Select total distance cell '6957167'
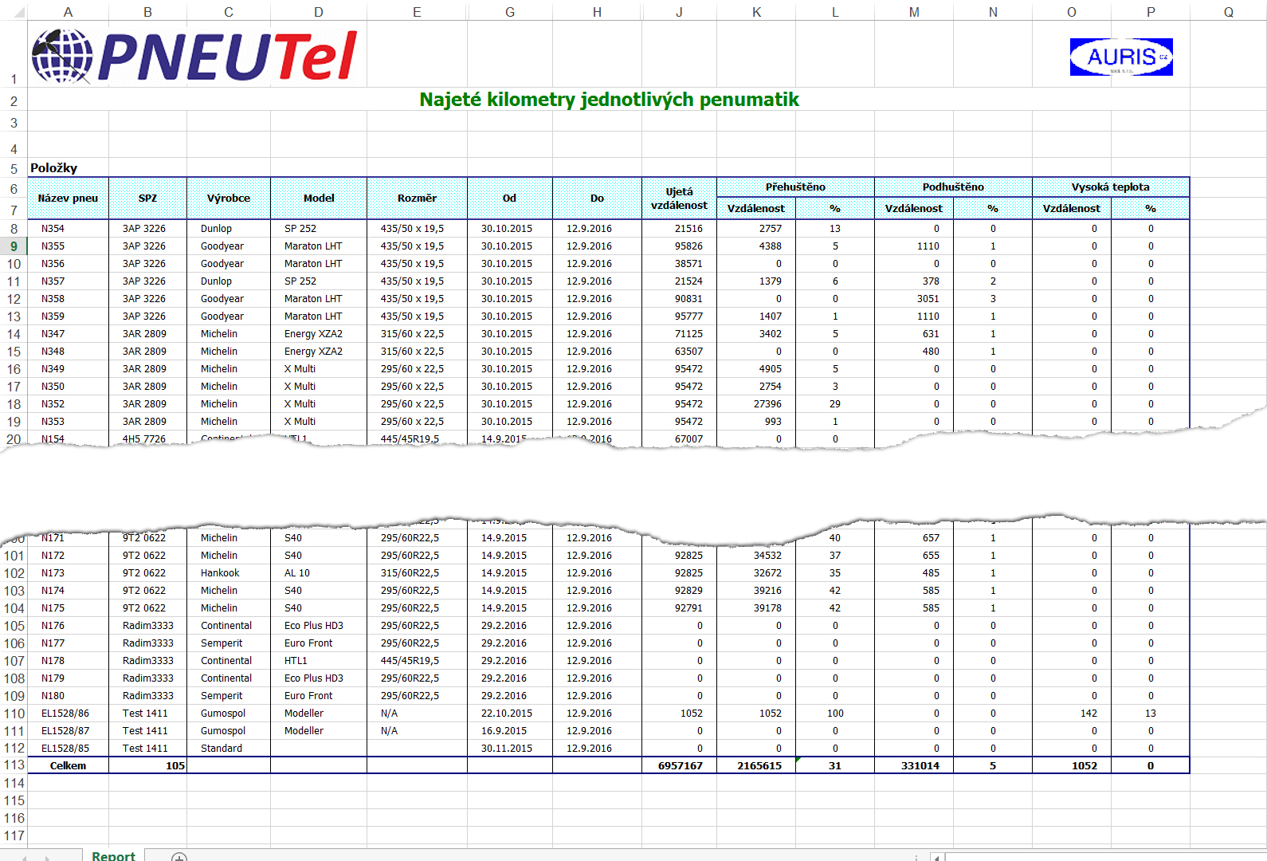Viewport: 1267px width, 861px height. (x=679, y=765)
